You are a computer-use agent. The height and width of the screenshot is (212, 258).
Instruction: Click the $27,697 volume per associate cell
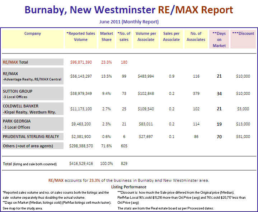[x=146, y=137]
